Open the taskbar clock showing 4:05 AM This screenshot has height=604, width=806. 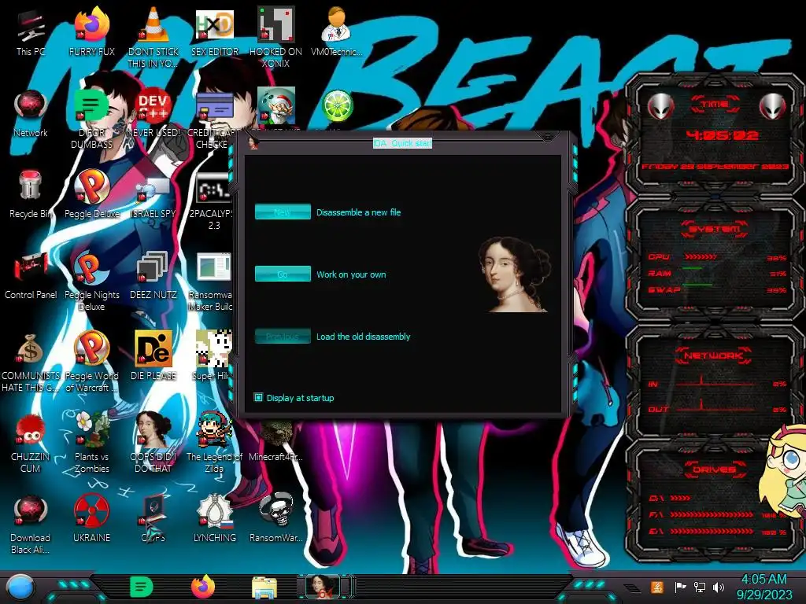point(763,587)
